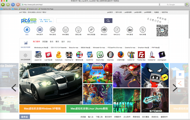Screen dimensions: 190x120
Task: Open the cinemagraph app icon
Action: [x=162, y=55]
